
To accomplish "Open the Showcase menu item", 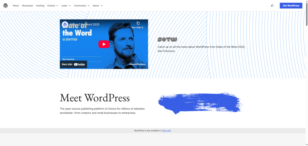I will 27,5.
